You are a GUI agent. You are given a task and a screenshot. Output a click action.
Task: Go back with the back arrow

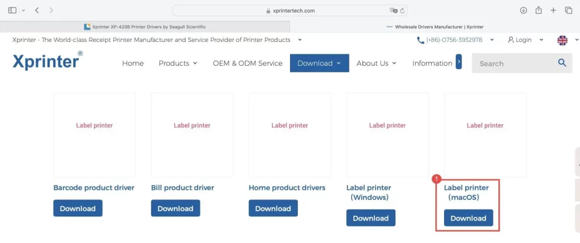pyautogui.click(x=37, y=10)
